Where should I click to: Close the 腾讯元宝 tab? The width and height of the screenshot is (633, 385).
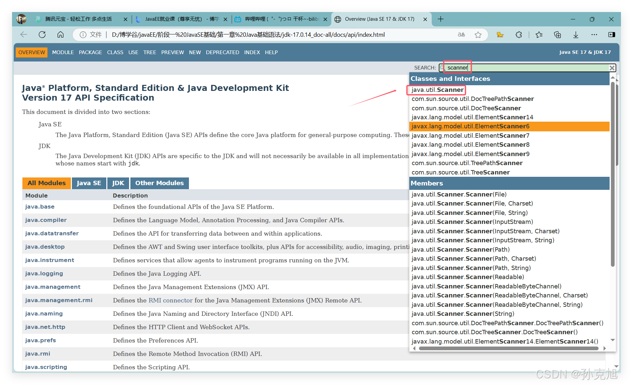tap(125, 19)
